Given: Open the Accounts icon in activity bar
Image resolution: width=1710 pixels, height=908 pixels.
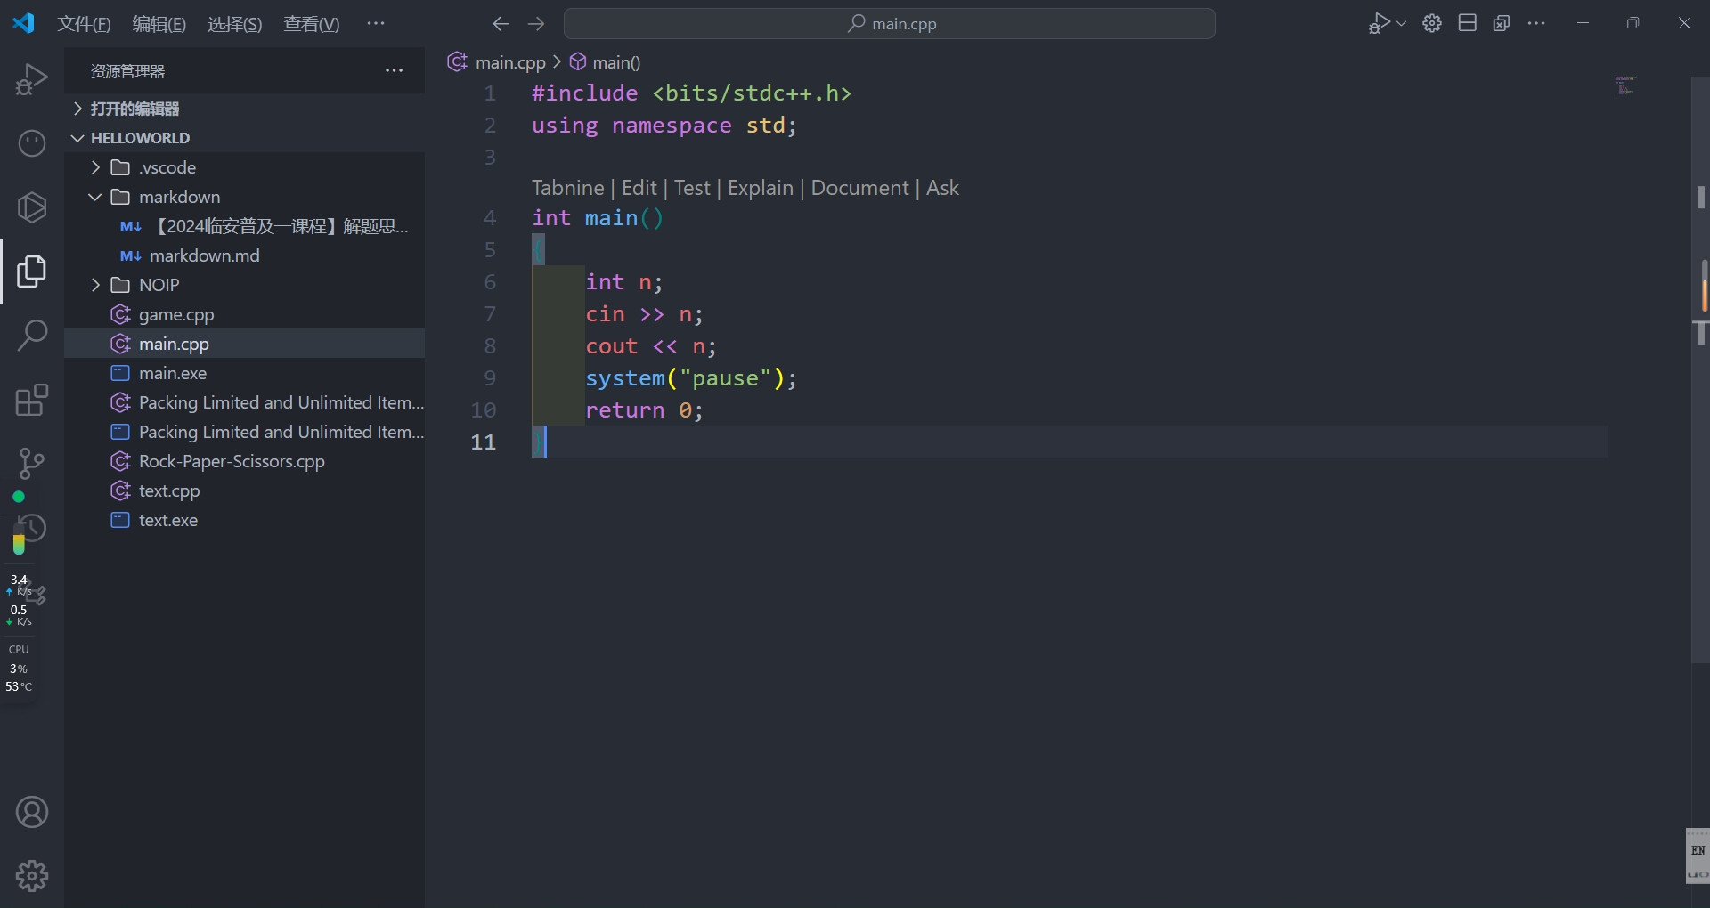Looking at the screenshot, I should pos(32,812).
